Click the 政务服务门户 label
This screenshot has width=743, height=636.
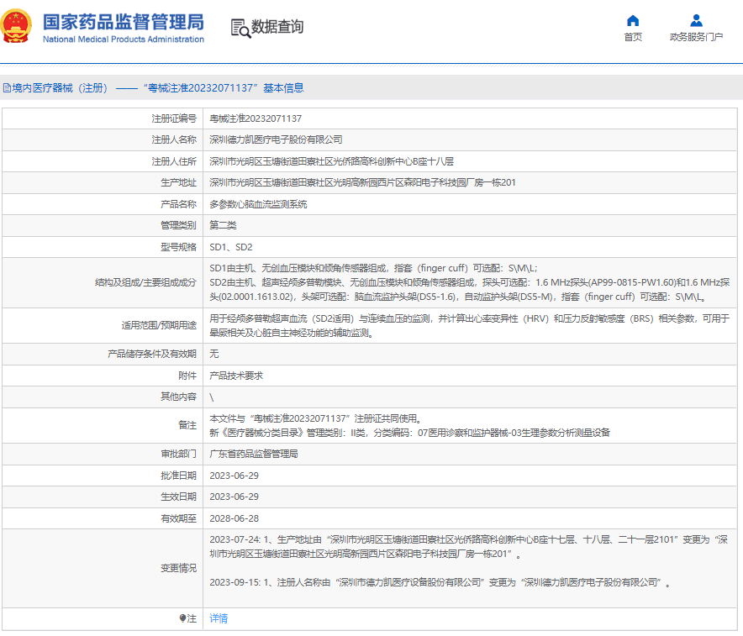[x=696, y=37]
